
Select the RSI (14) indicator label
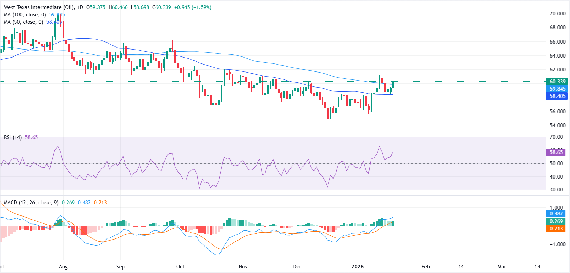coord(13,137)
